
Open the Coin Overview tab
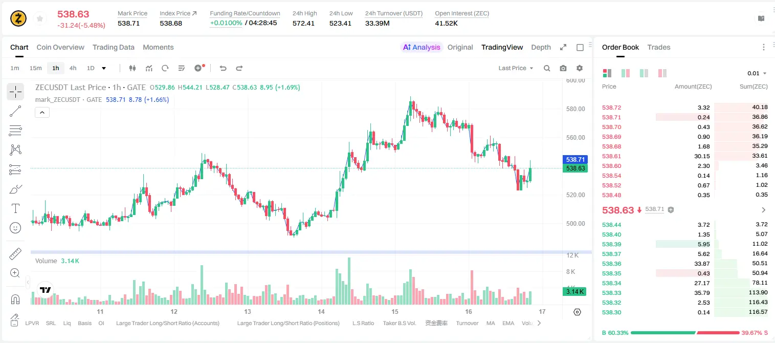60,47
